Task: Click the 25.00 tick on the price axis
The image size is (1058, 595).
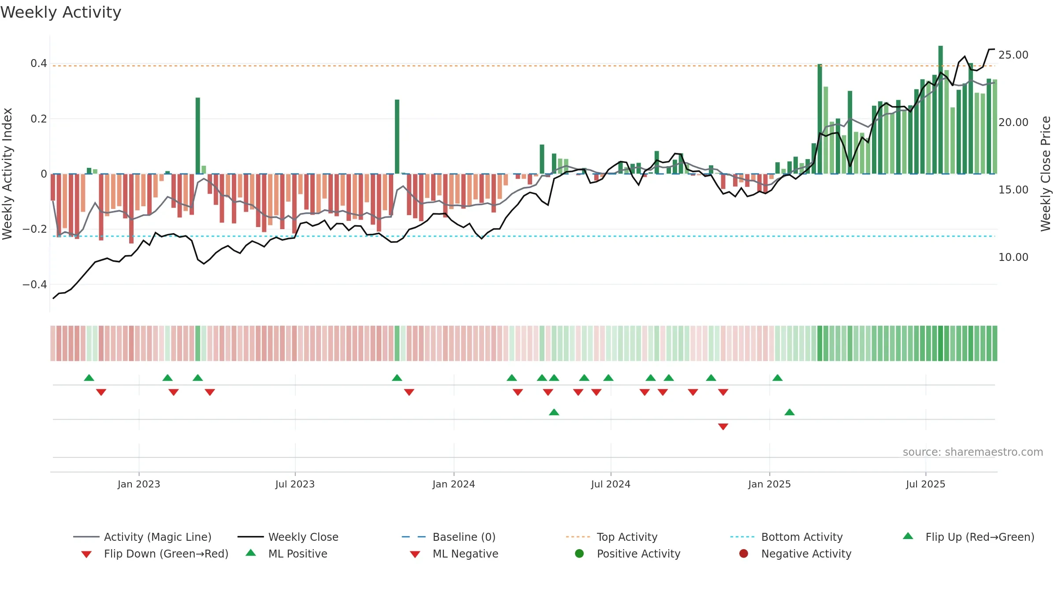Action: point(1013,55)
